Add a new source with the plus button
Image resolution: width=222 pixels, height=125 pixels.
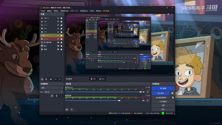[x=42, y=79]
